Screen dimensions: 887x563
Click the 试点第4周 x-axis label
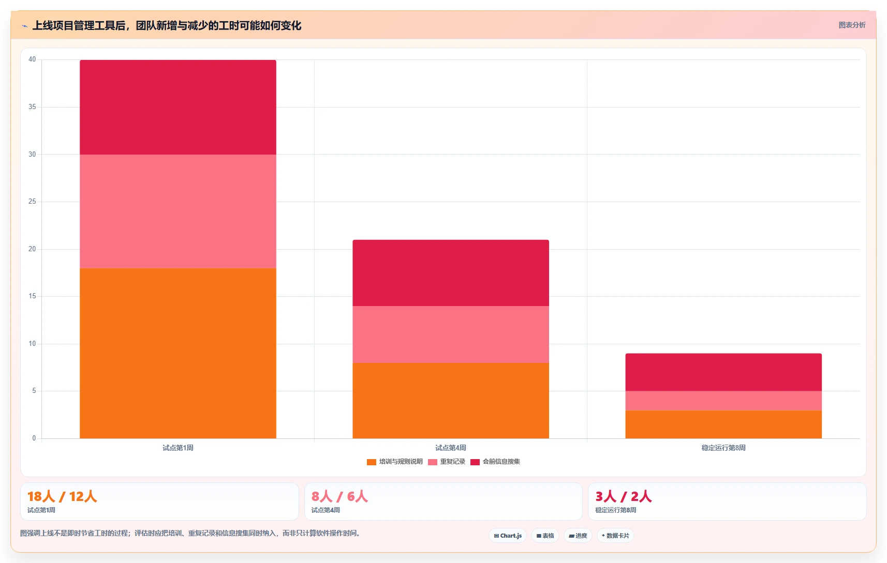[451, 448]
